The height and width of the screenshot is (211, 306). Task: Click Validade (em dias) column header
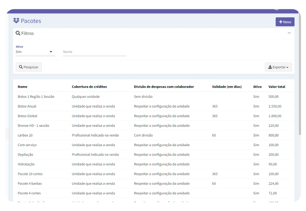(x=227, y=87)
